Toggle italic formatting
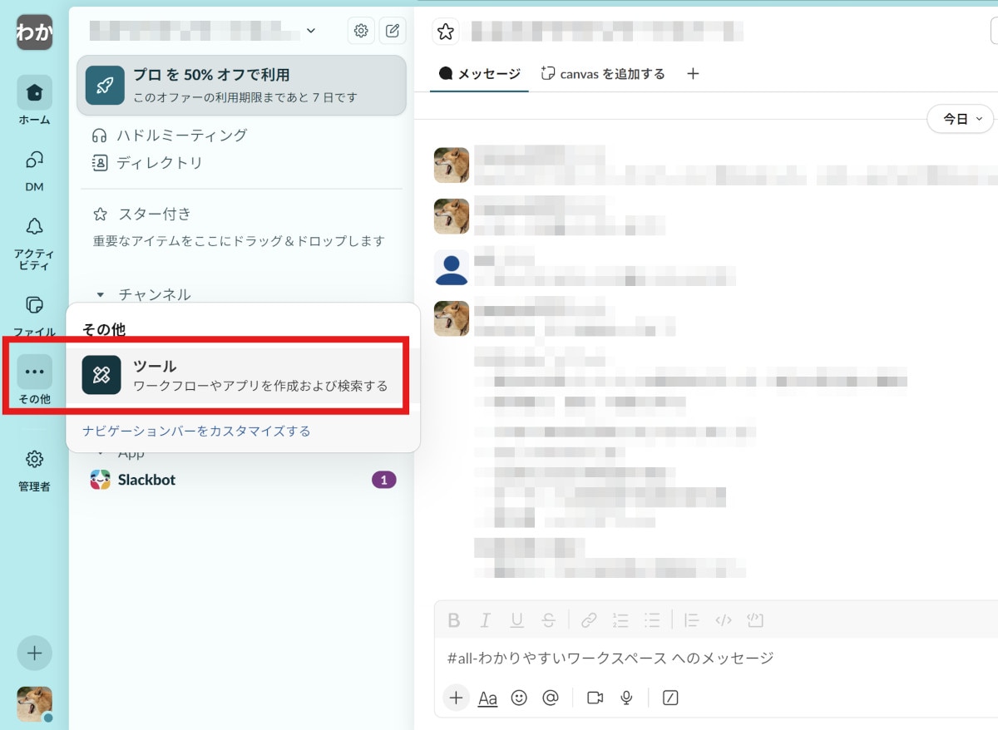998x730 pixels. 486,620
